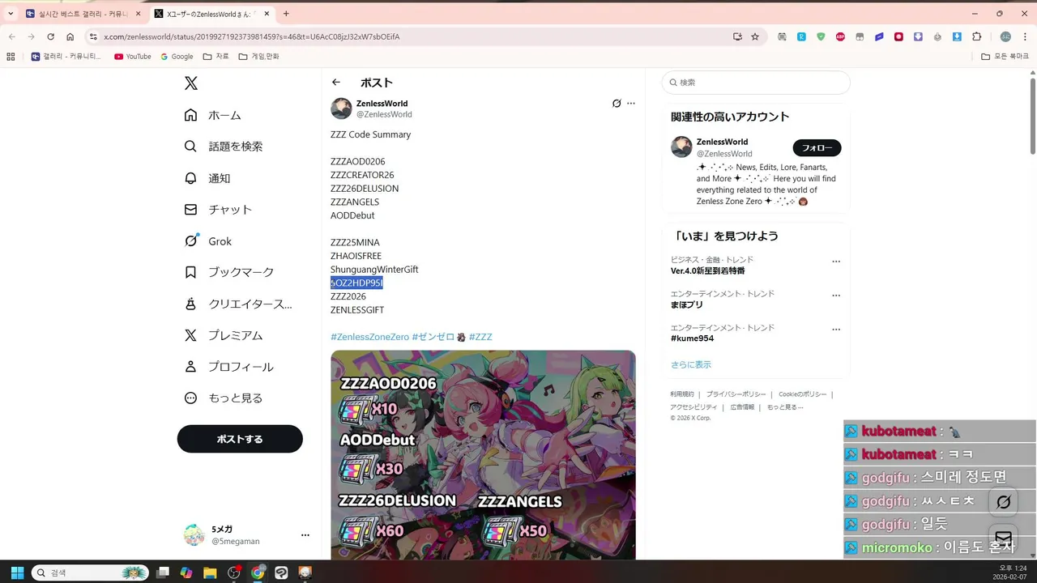Open the 利用規約 footer link
Screen dimensions: 1037x583
(682, 394)
